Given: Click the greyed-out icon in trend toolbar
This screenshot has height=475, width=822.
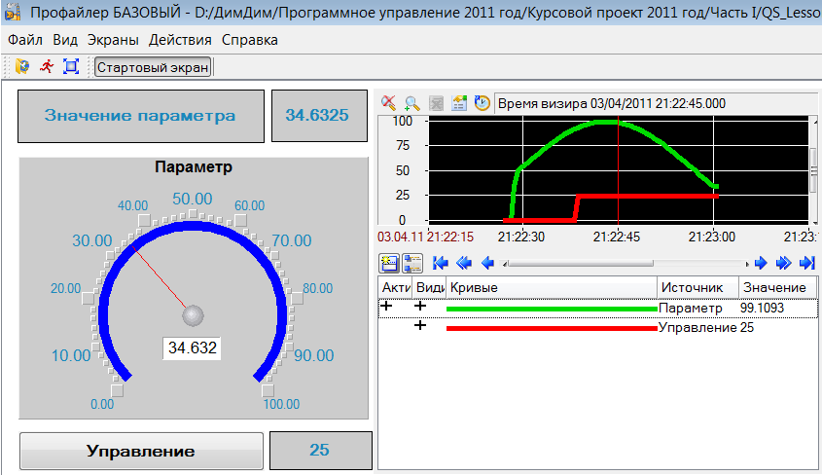Looking at the screenshot, I should click(436, 103).
